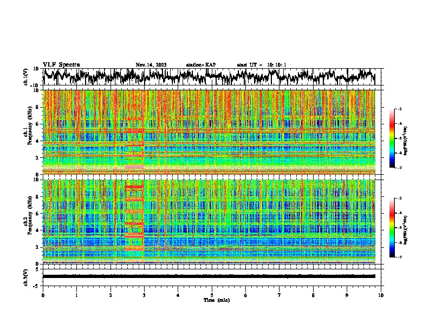Click the "2" tick on ch.1 frequency axis

point(38,158)
